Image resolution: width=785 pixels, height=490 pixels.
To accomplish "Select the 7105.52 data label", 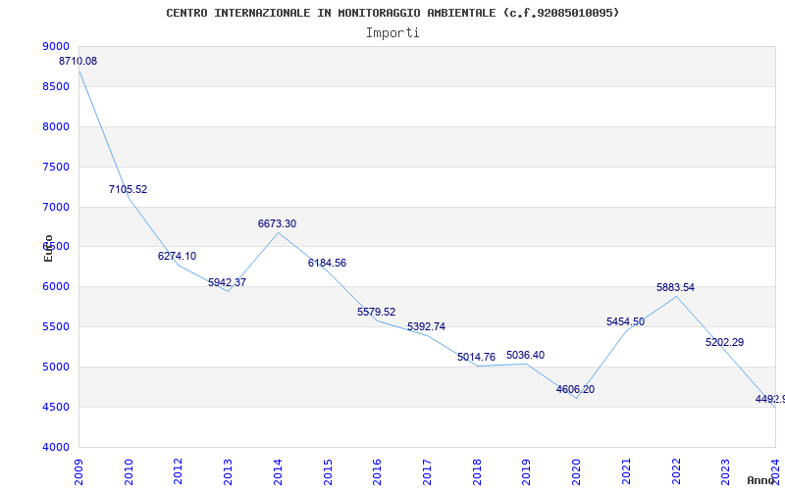I will (129, 189).
